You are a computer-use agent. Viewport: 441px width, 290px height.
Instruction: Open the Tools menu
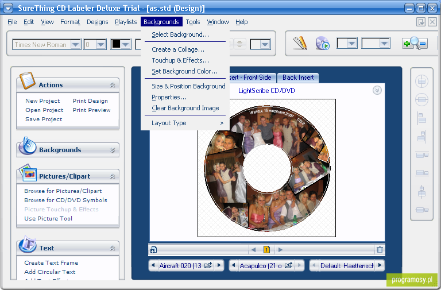point(193,22)
